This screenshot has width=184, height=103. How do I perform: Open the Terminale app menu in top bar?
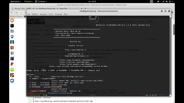pos(41,2)
